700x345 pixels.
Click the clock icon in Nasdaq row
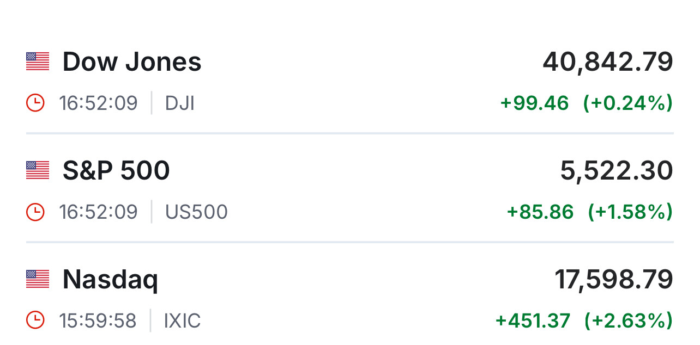click(35, 321)
